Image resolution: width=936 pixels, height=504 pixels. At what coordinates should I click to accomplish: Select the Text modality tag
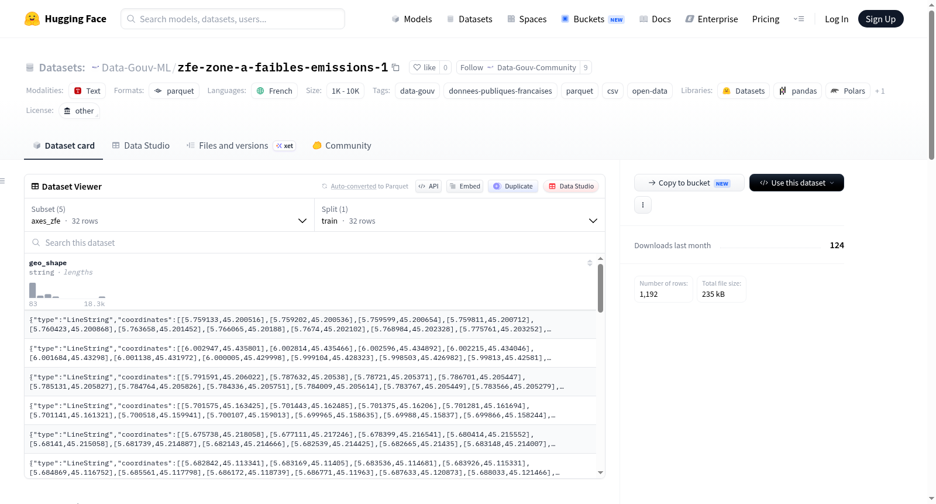click(87, 91)
